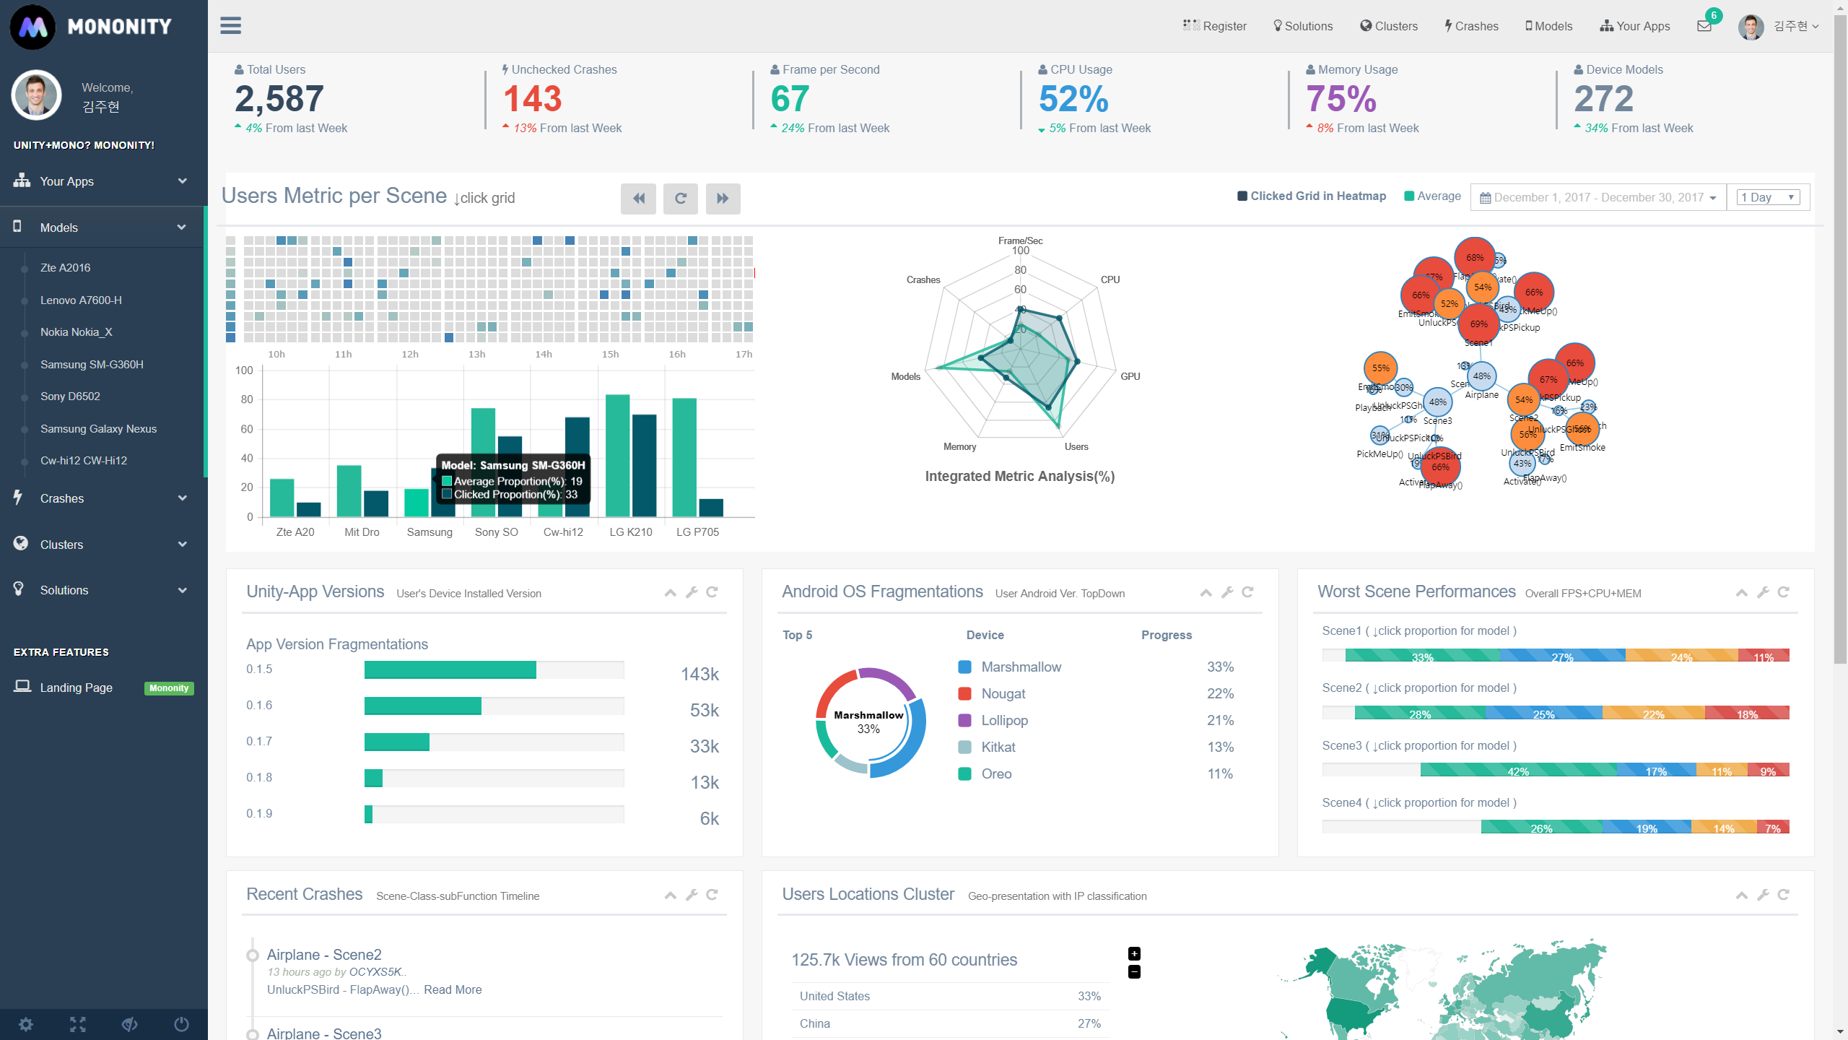
Task: Open Solutions in the top navigation bar
Action: [x=1303, y=26]
